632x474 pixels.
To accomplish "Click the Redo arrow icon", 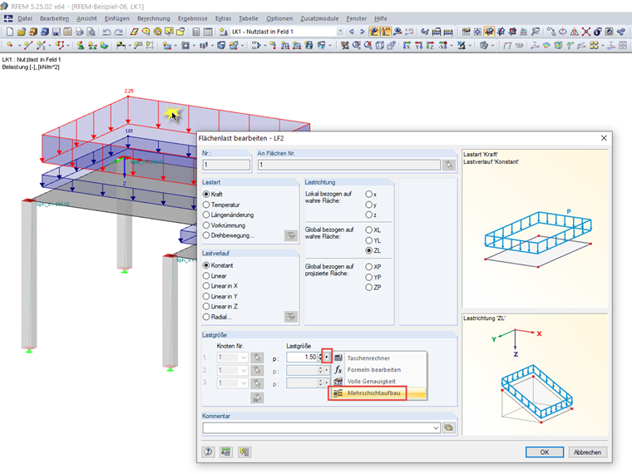I will (118, 32).
